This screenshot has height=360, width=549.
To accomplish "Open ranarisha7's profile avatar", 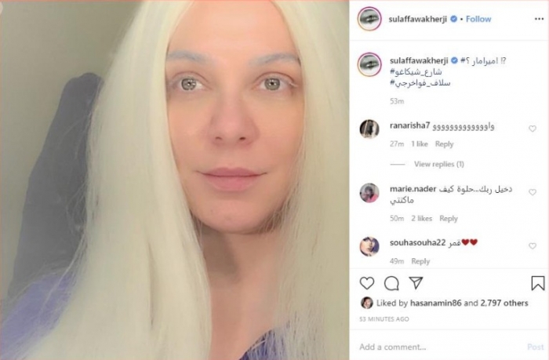I will coord(369,129).
